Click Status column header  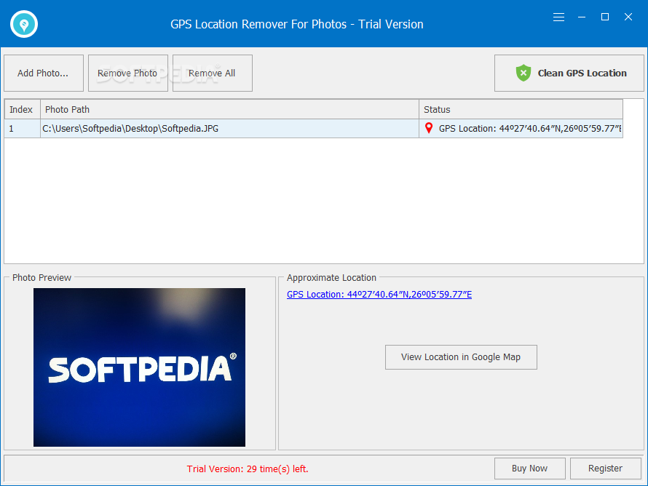[521, 109]
